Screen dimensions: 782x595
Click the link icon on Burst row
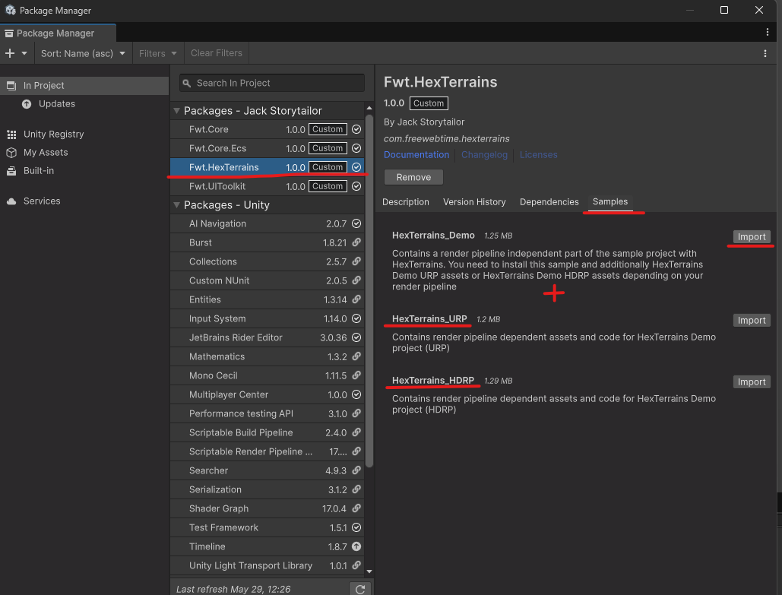coord(356,242)
